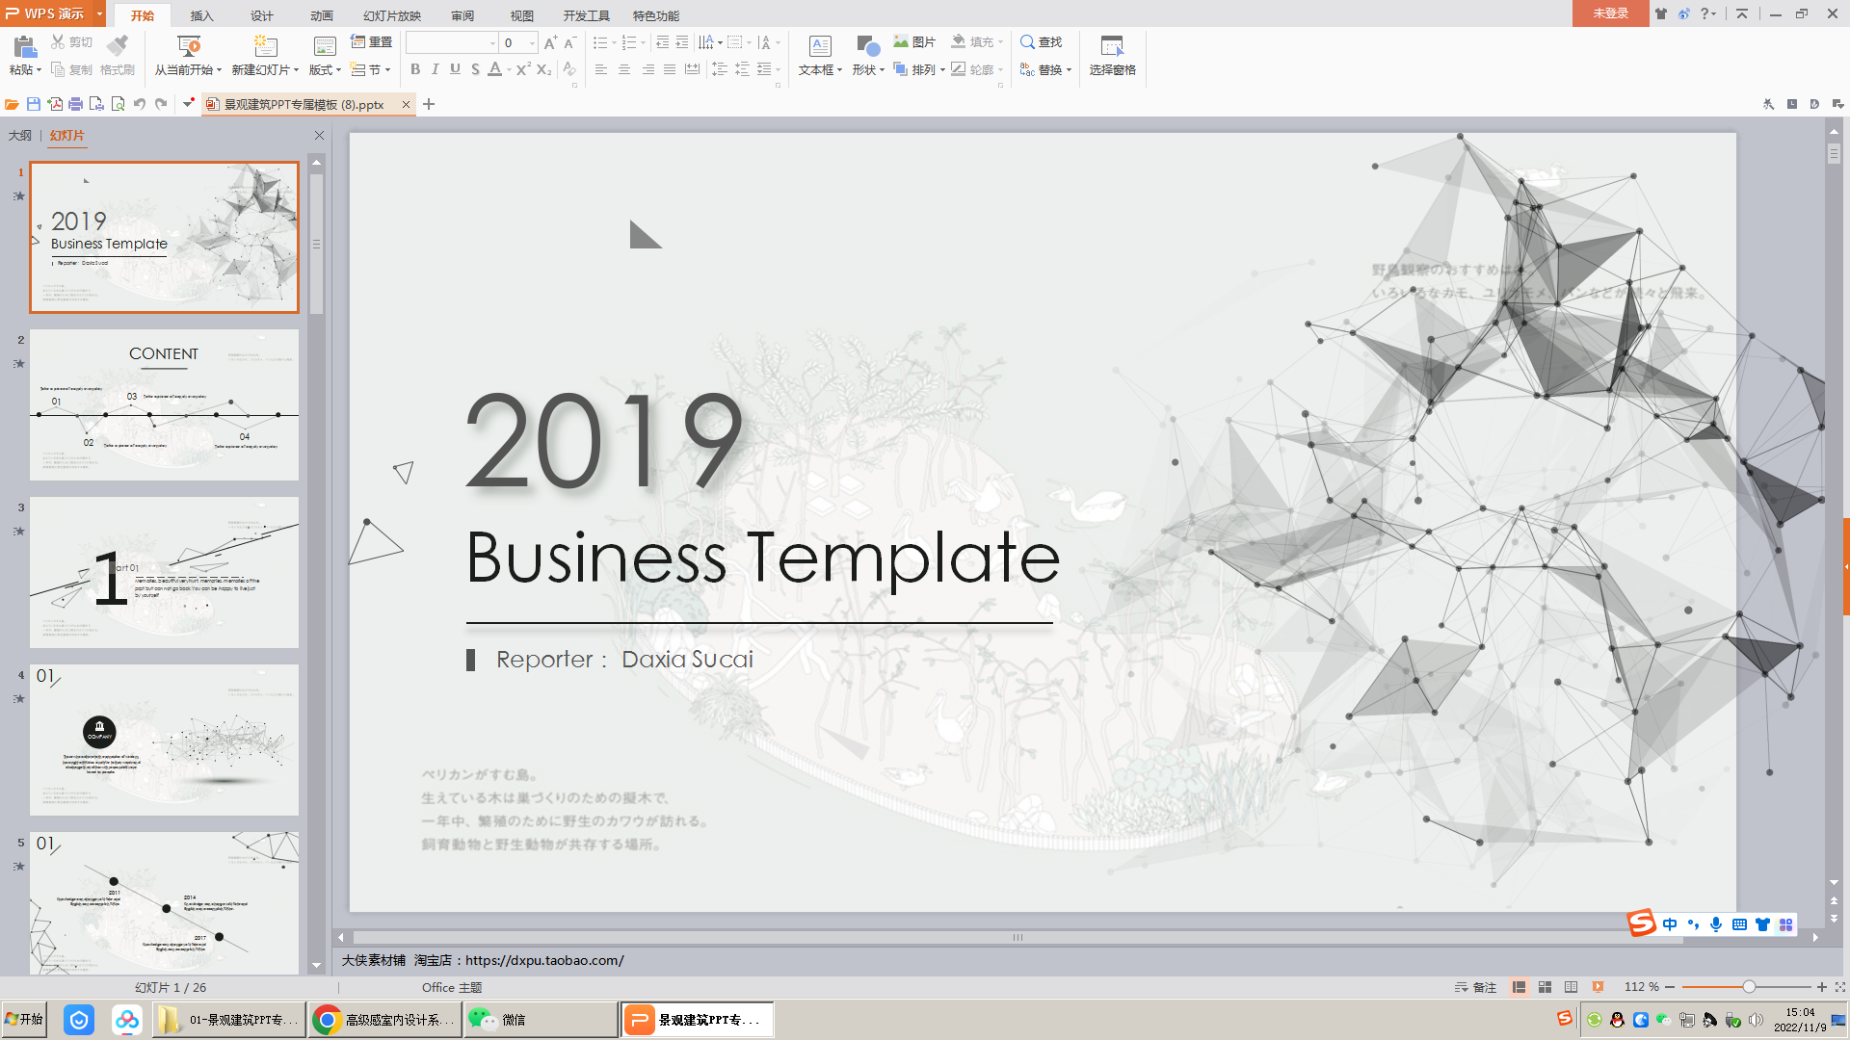Start slideshow from current slide icon

tap(189, 46)
